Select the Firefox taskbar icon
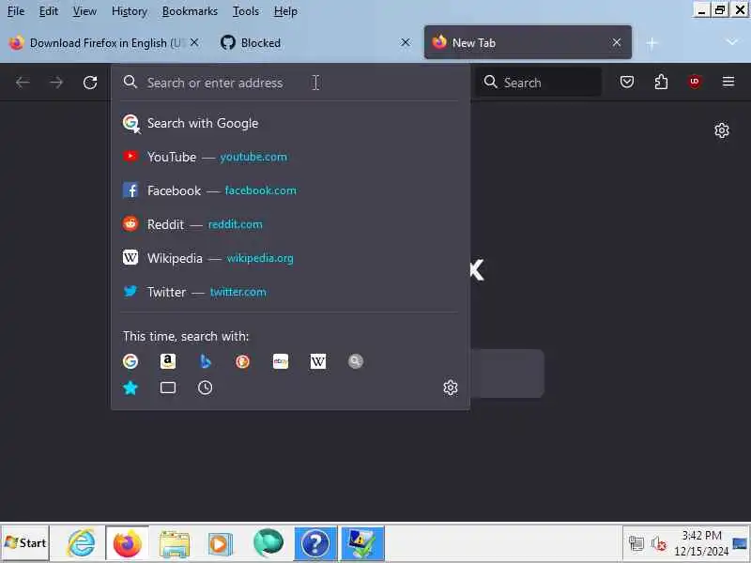 (128, 543)
